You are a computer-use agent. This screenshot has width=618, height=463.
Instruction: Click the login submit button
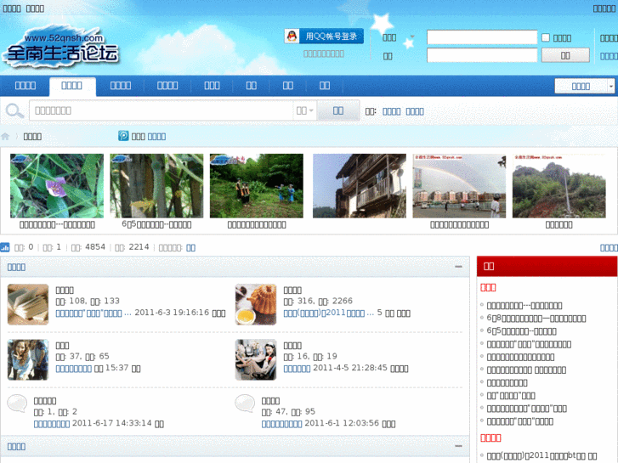565,55
